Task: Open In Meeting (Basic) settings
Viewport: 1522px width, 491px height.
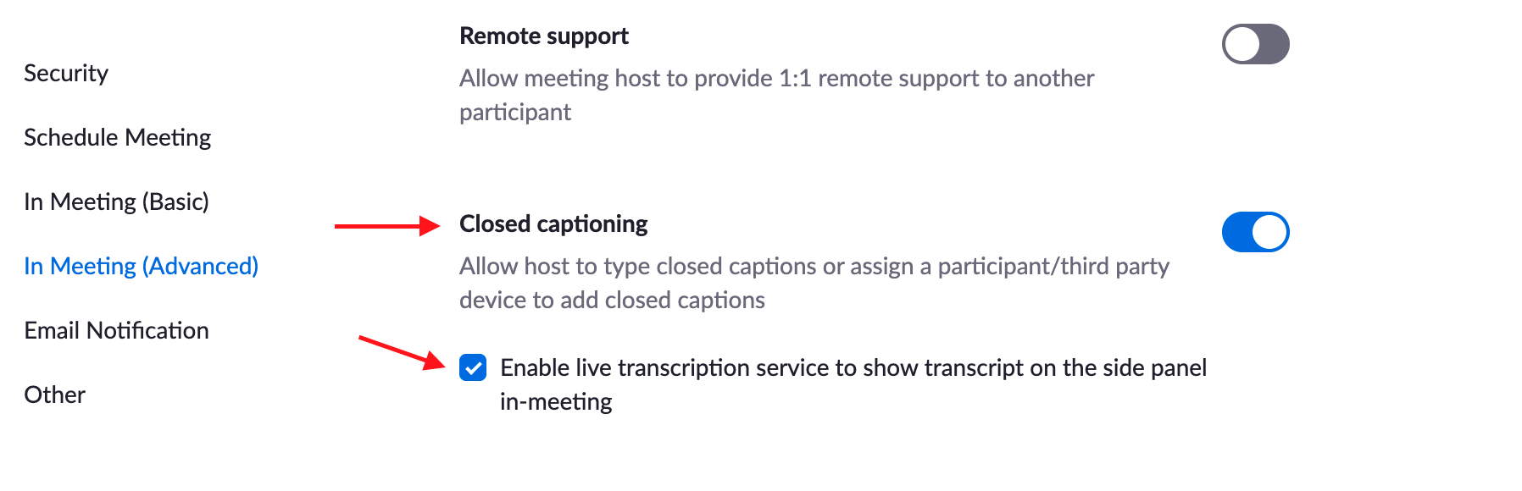Action: (x=116, y=201)
